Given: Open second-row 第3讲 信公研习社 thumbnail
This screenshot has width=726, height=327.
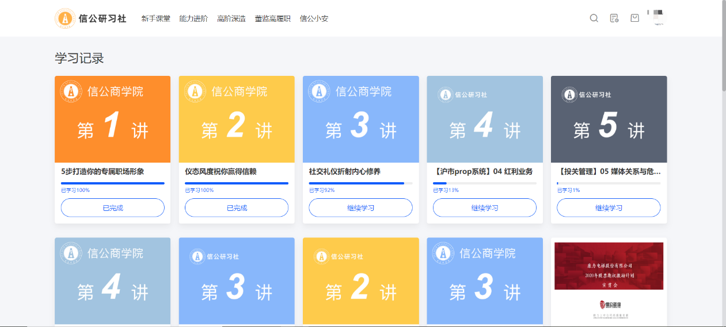Looking at the screenshot, I should (237, 281).
